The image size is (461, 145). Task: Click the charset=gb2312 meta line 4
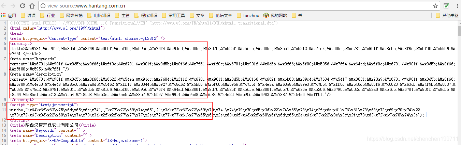87,38
